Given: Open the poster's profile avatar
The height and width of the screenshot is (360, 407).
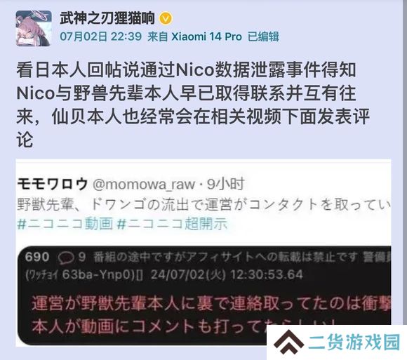Looking at the screenshot, I should pos(34,29).
